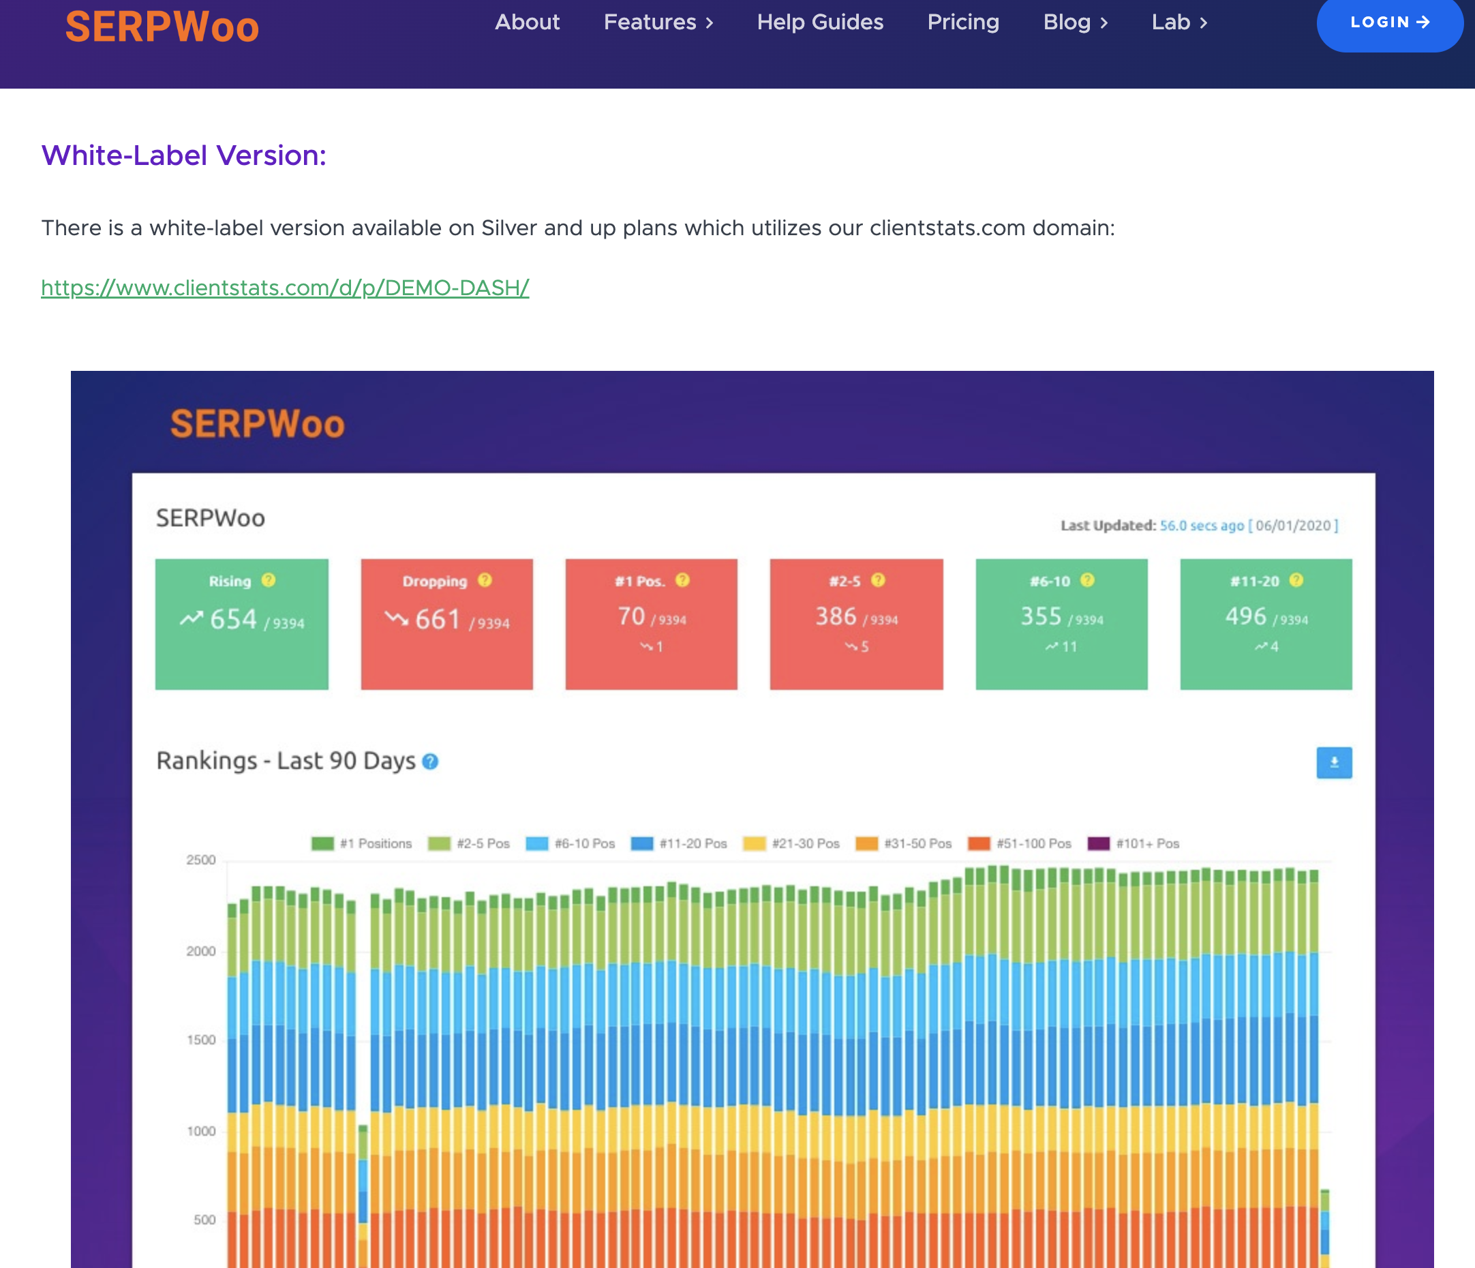Click the '06/01/2020' date text
1475x1268 pixels.
coord(1294,526)
